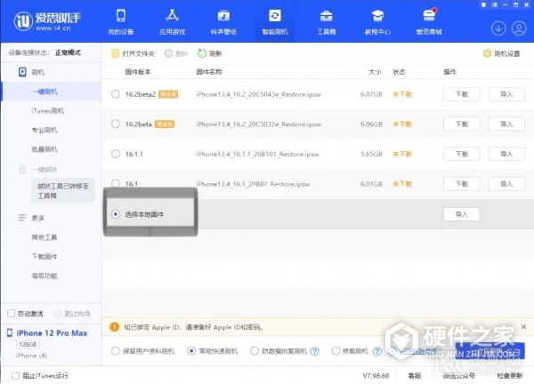The height and width of the screenshot is (384, 534).
Task: Open 其他工具 in sidebar
Action: (44, 237)
